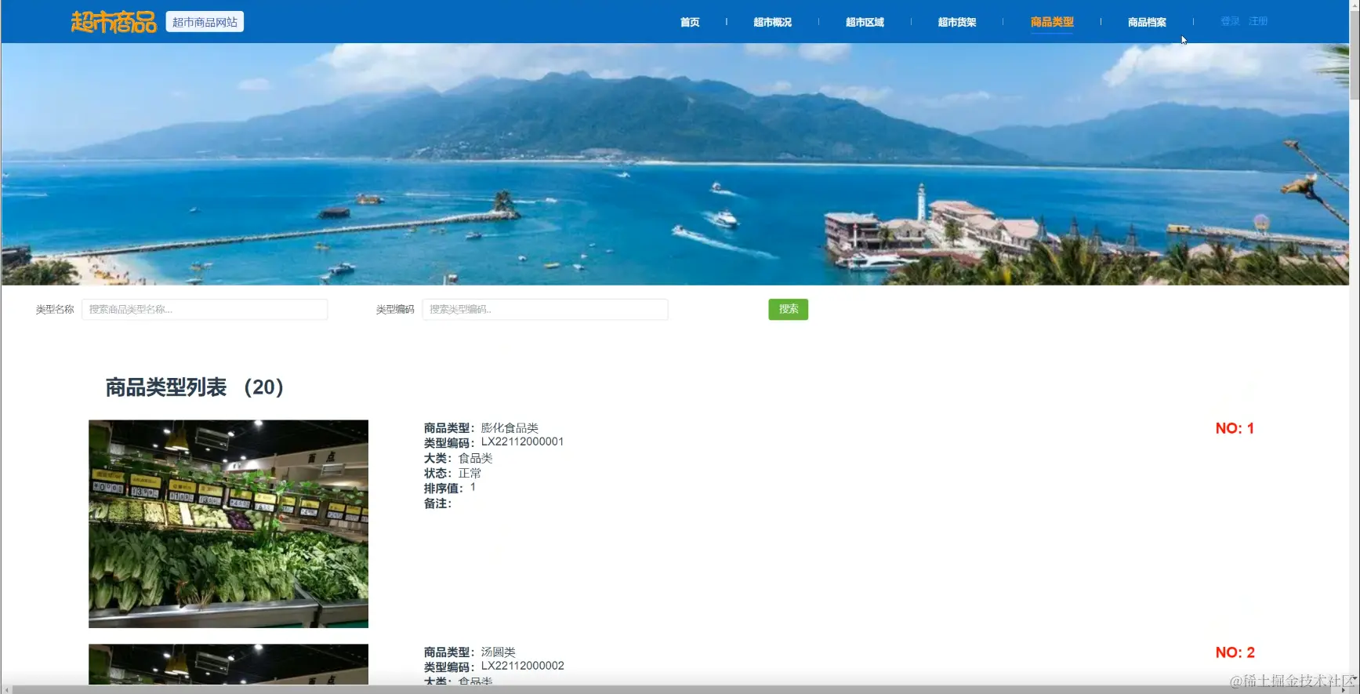Click the 超市商品网站 badge

205,22
